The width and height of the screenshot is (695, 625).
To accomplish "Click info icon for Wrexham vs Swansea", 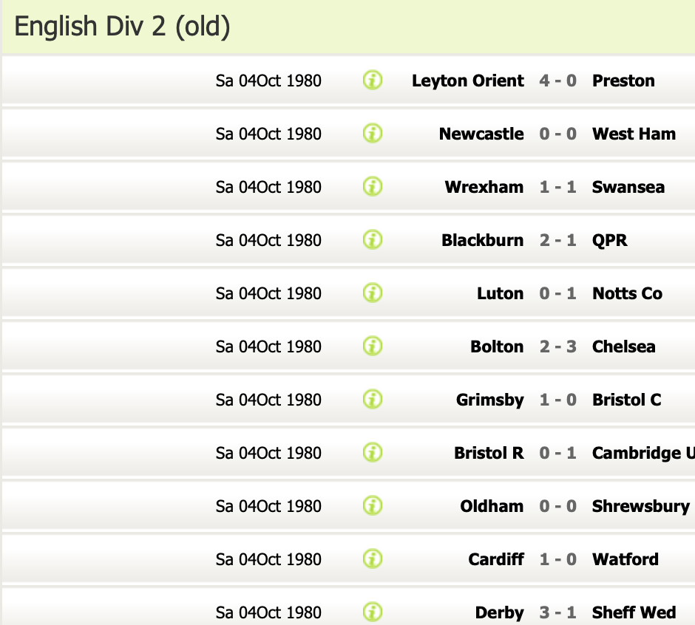I will pyautogui.click(x=373, y=186).
